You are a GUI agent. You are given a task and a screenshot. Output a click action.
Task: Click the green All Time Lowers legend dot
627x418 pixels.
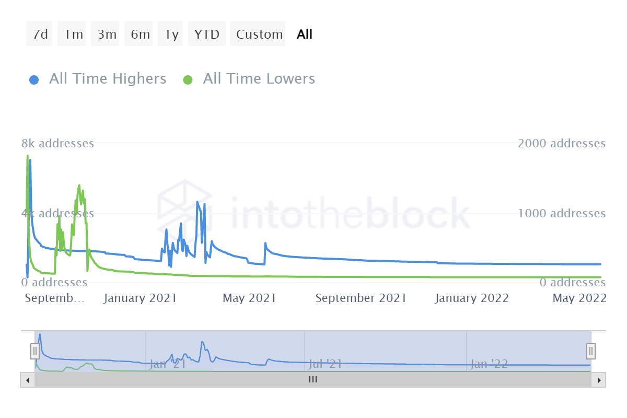[x=188, y=80]
